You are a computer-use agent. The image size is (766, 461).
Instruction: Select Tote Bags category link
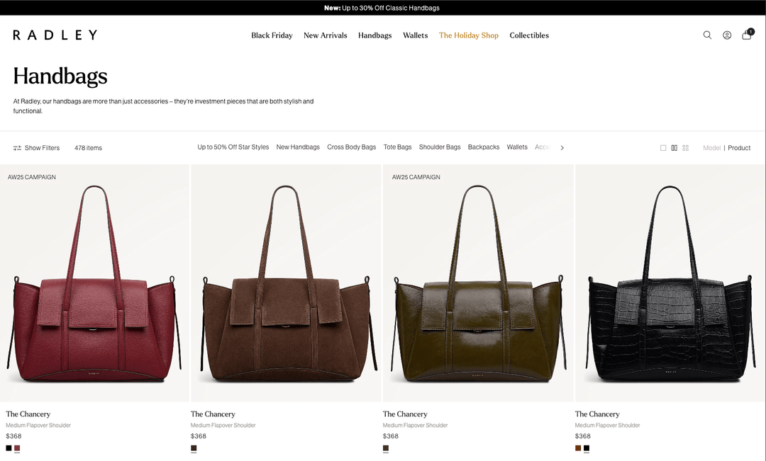click(x=398, y=147)
